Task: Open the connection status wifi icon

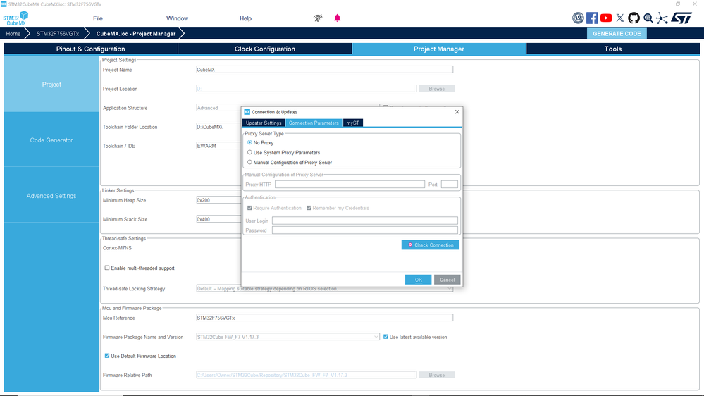Action: coord(318,18)
